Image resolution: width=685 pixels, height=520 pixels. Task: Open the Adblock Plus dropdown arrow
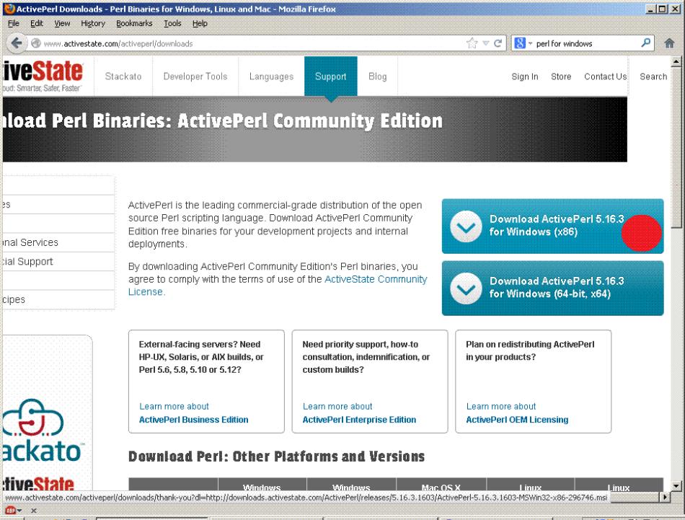(x=19, y=511)
